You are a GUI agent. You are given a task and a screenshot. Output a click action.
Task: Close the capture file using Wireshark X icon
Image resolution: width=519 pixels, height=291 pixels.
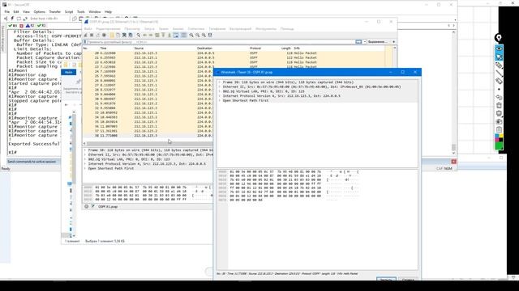coord(124,35)
